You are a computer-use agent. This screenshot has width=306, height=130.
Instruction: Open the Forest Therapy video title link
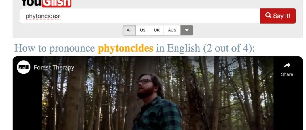pos(54,67)
